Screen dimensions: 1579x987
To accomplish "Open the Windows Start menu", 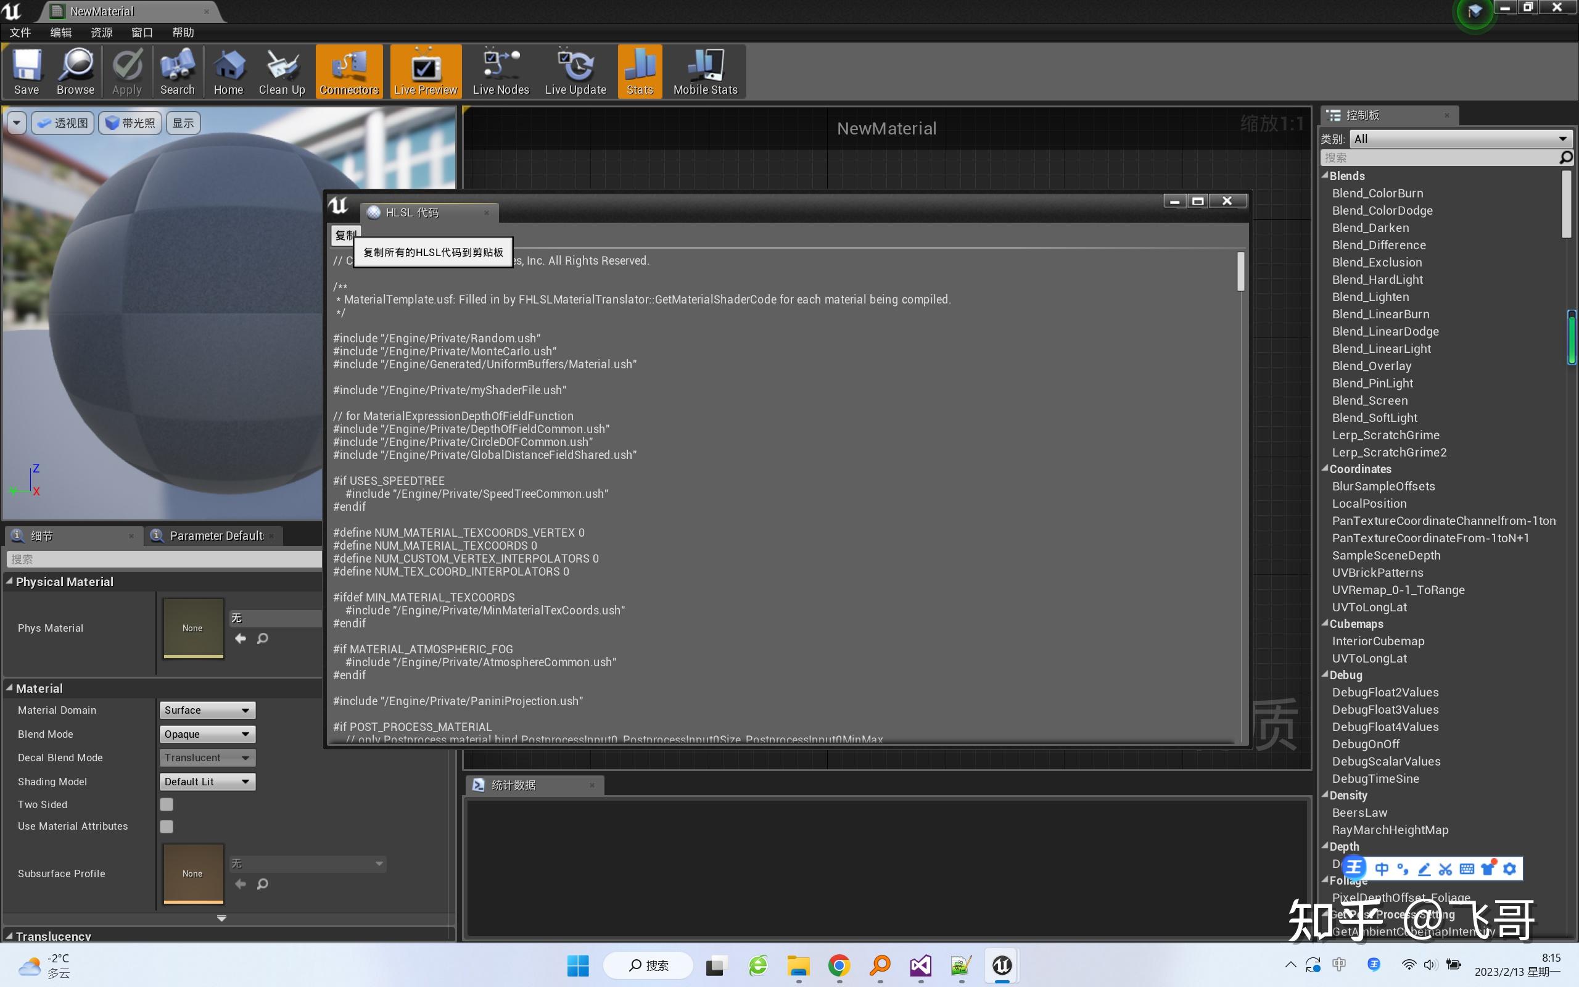I will coord(578,965).
